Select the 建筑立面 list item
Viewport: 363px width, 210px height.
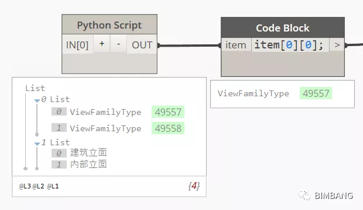click(88, 153)
